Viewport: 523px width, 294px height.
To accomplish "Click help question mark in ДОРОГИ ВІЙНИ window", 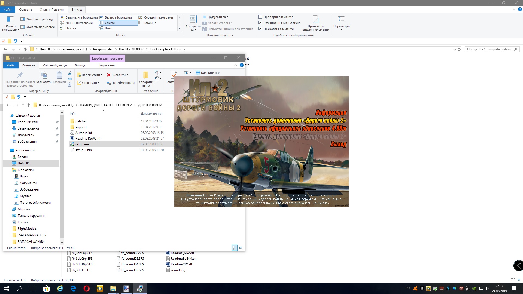I will point(241,65).
